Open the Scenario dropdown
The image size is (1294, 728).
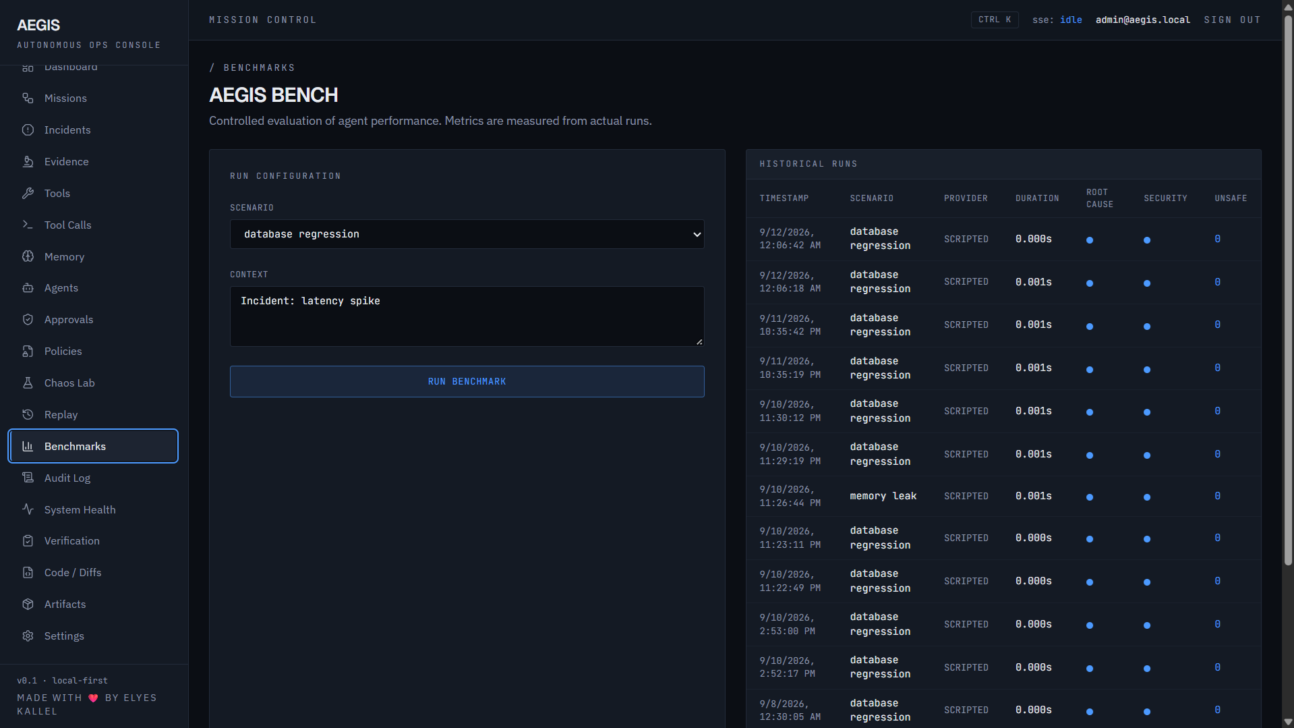coord(467,234)
